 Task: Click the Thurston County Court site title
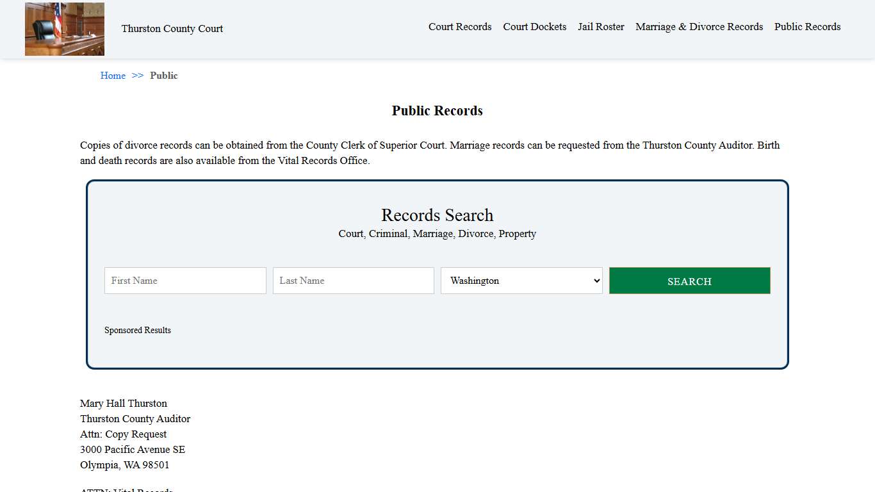(x=172, y=28)
